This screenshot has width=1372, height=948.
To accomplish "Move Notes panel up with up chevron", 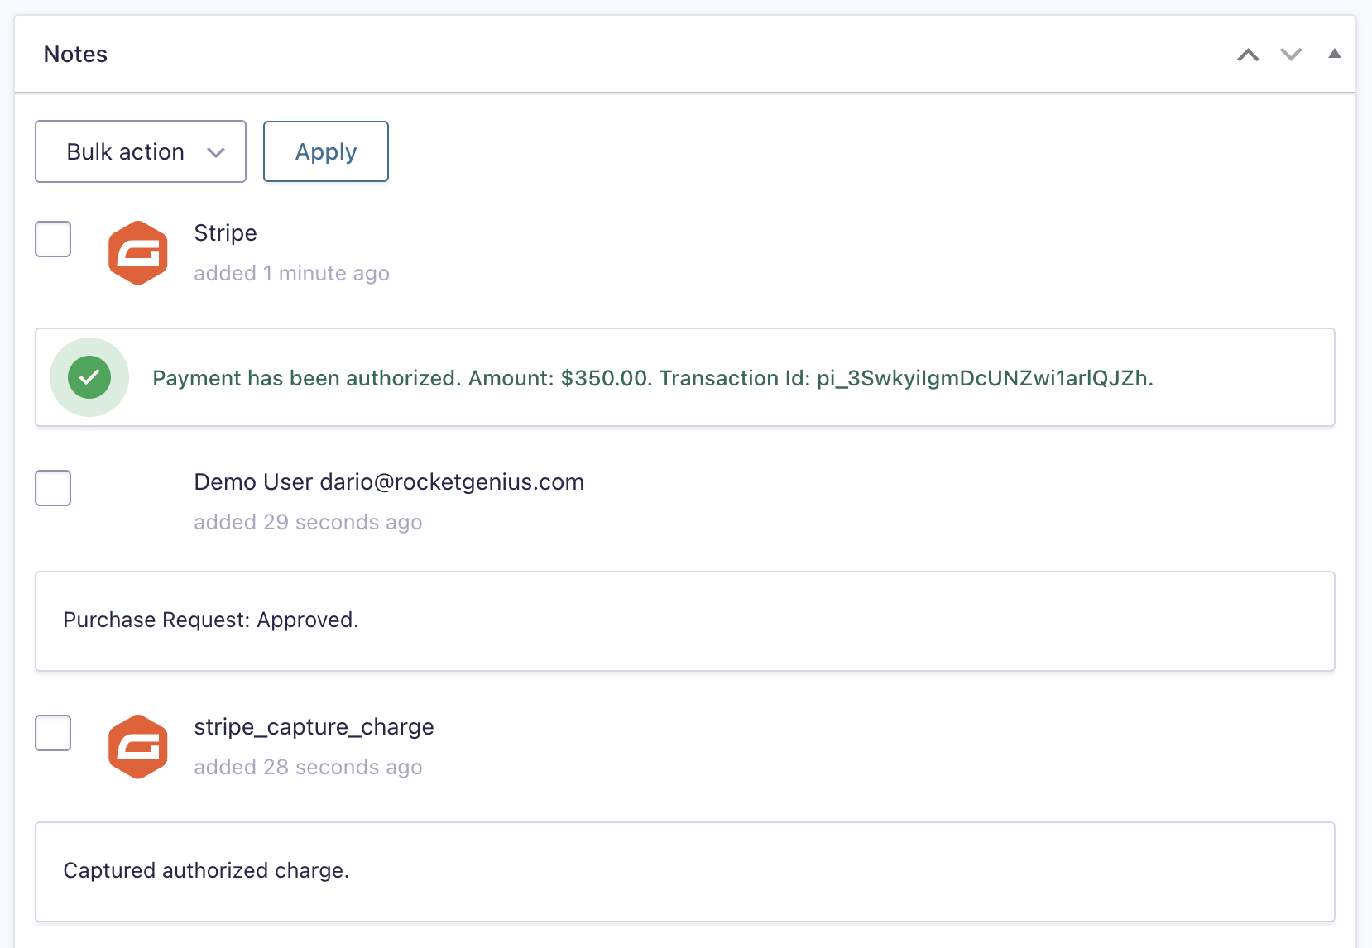I will (1248, 55).
